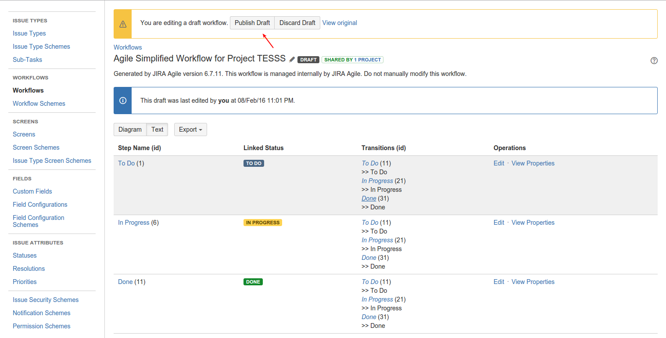
Task: View Properties of the Done step
Action: pyautogui.click(x=533, y=282)
